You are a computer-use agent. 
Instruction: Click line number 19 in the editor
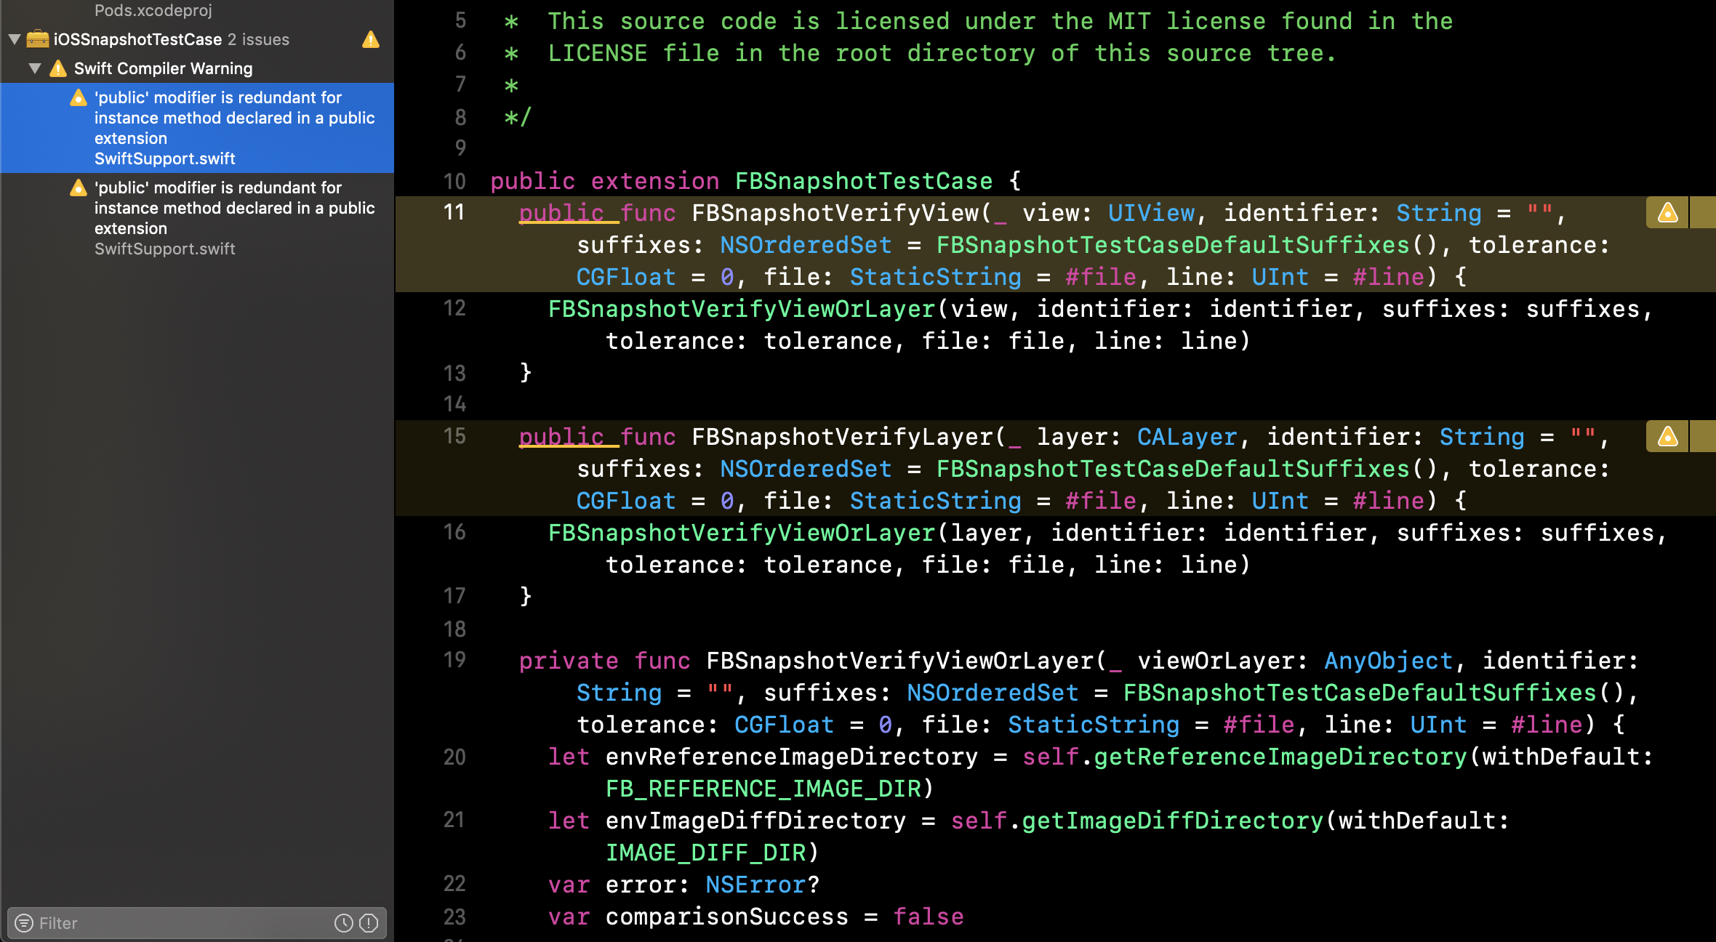(454, 660)
